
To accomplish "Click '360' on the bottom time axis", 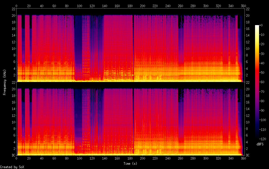I will pyautogui.click(x=243, y=158).
